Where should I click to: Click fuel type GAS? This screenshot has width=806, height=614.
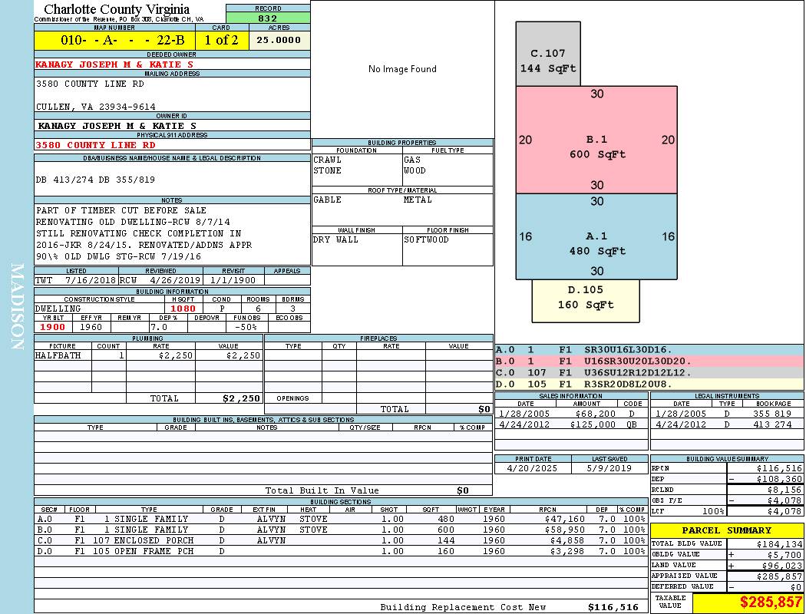coord(411,160)
